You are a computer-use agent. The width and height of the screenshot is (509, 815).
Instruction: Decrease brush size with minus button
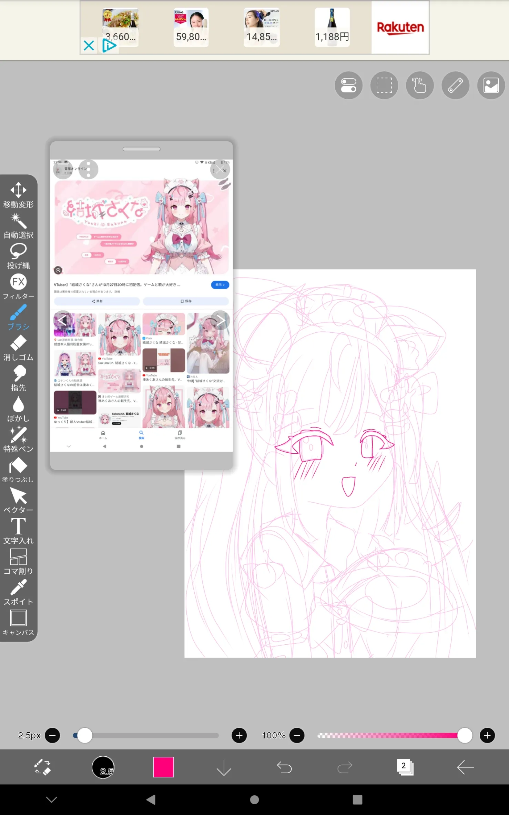[x=52, y=735]
